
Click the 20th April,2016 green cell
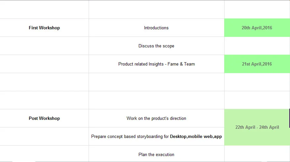point(257,28)
